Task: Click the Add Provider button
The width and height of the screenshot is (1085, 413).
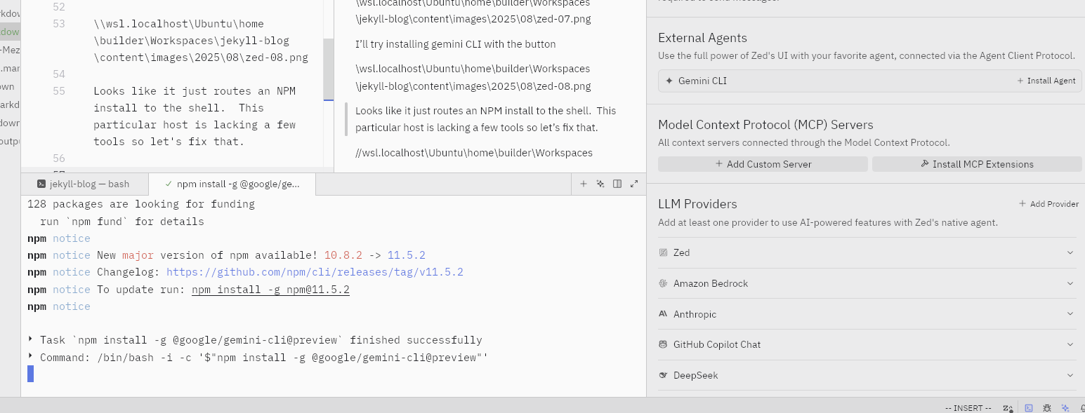Action: click(1048, 204)
